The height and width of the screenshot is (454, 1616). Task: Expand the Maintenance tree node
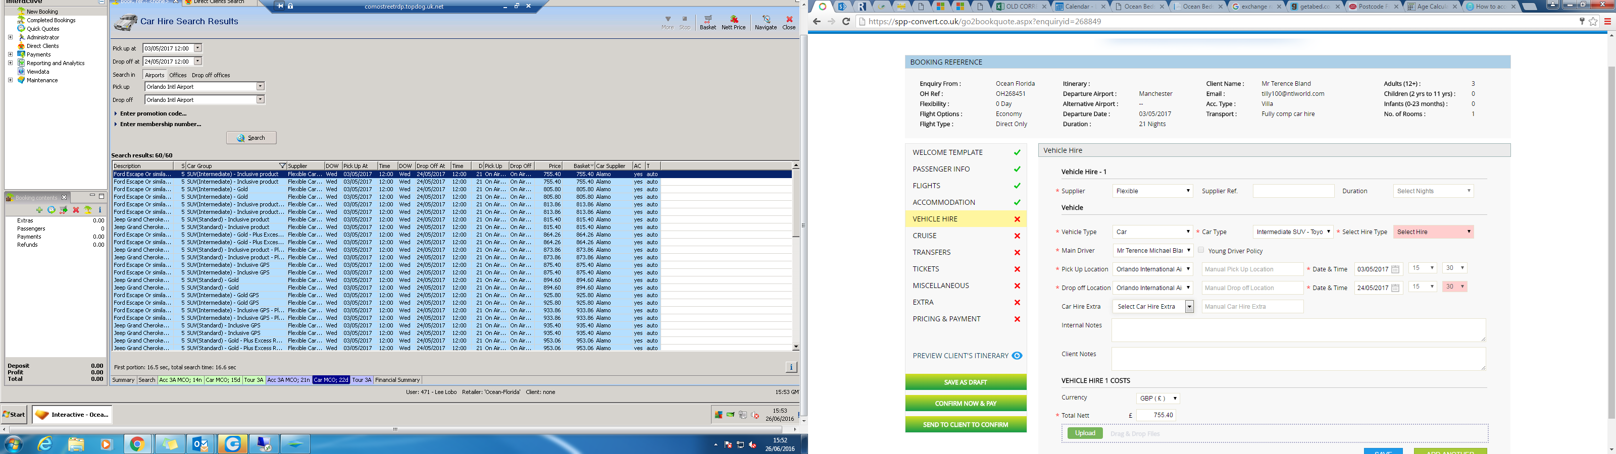click(10, 80)
